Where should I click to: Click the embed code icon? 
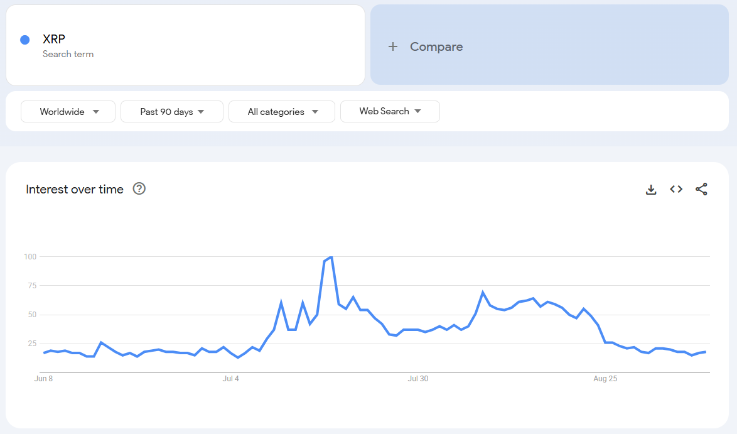tap(676, 189)
